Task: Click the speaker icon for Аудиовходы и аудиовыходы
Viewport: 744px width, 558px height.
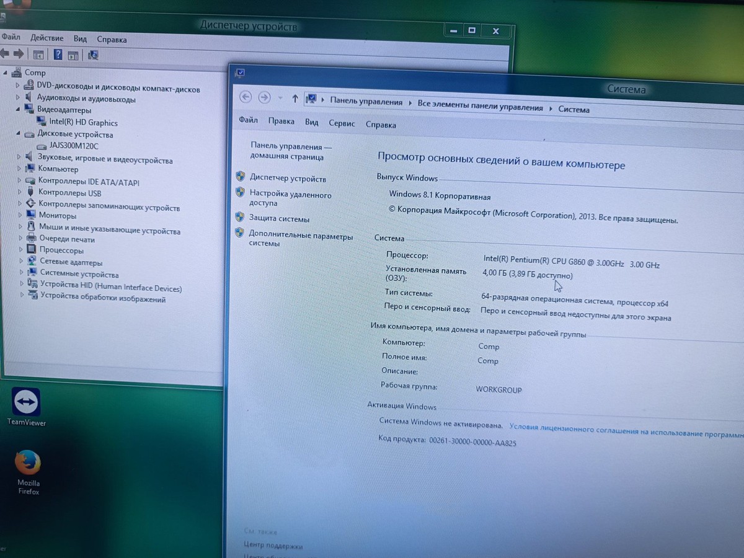Action: tap(29, 97)
